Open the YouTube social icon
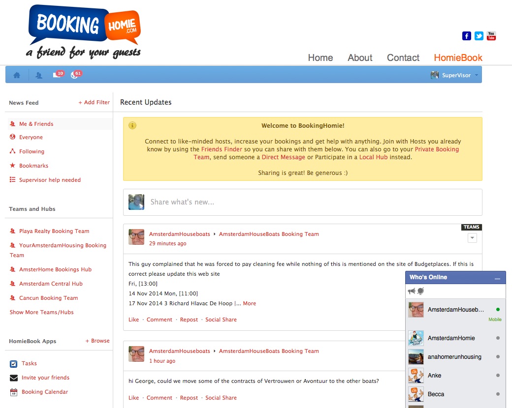Screen dimensions: 512x408 pos(491,36)
